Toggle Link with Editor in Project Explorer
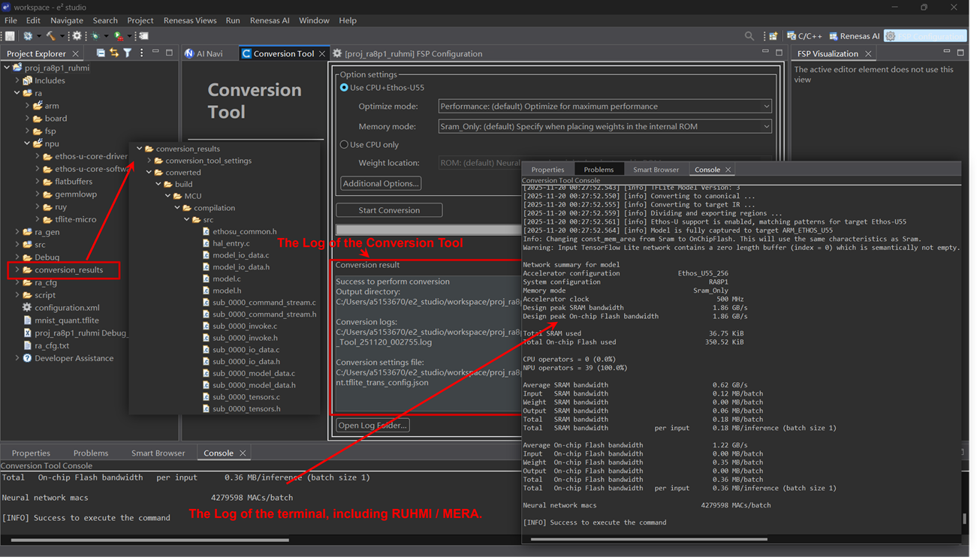The height and width of the screenshot is (560, 977). pyautogui.click(x=114, y=53)
